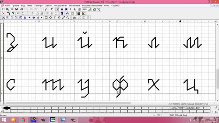Open the XSP app in the taskbar
The height and width of the screenshot is (123, 219).
(33, 120)
